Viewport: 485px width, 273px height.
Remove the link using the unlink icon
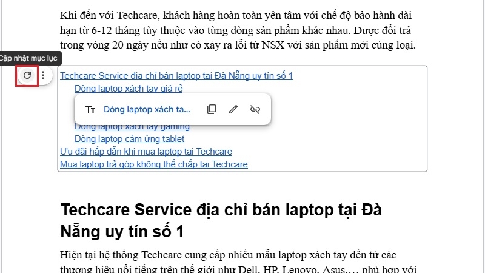[255, 109]
